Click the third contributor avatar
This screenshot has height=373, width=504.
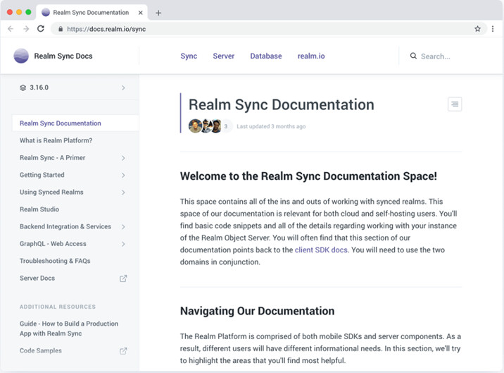pos(218,126)
